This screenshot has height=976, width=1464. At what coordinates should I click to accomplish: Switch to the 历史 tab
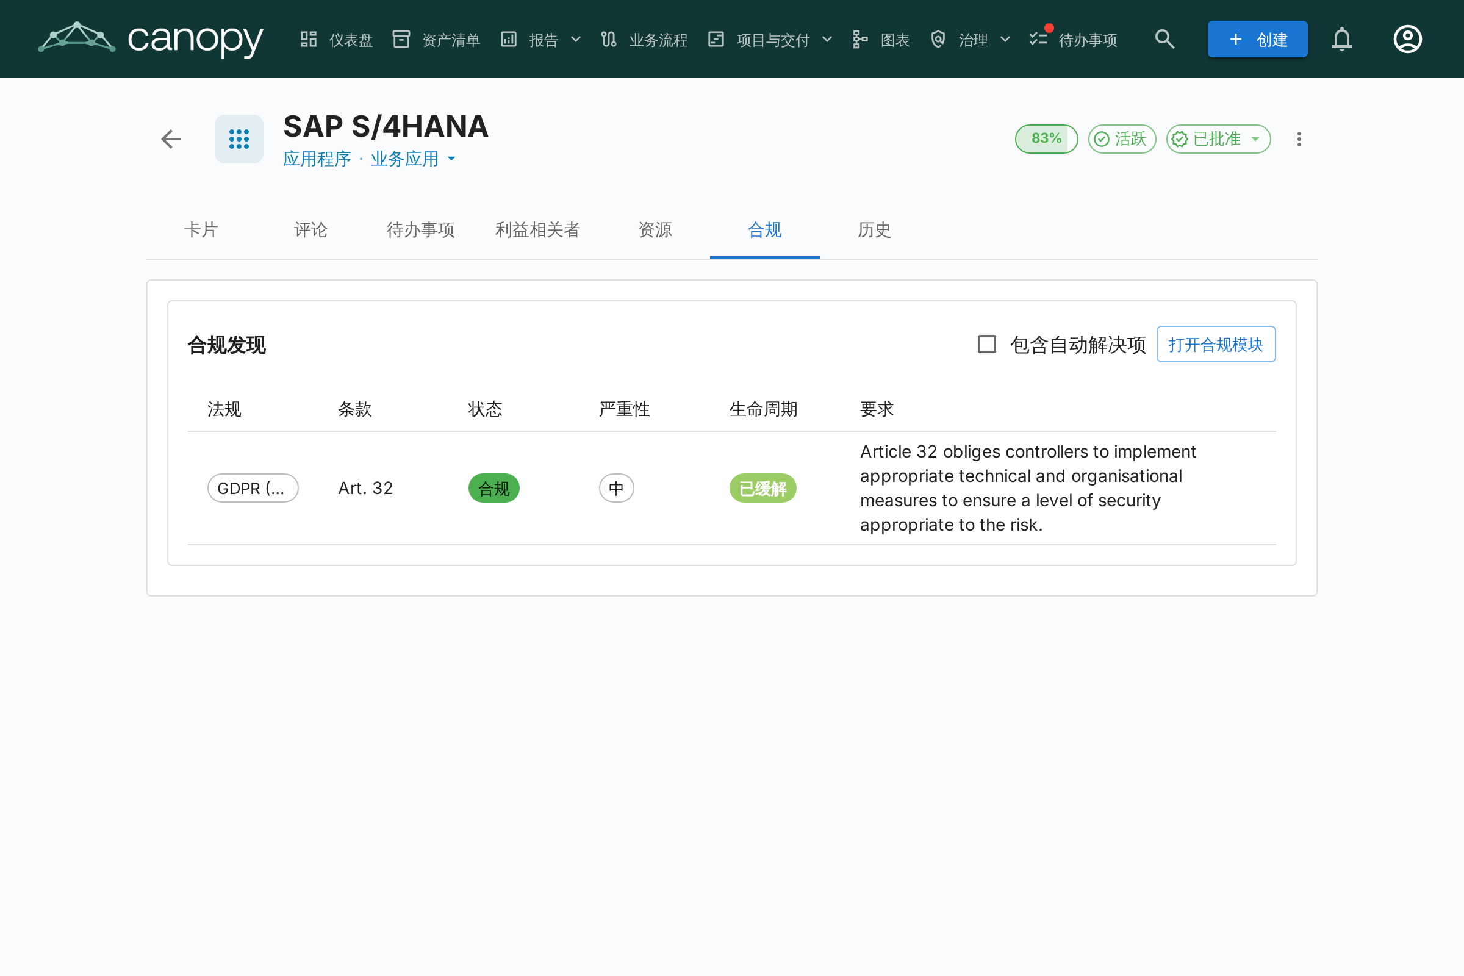875,230
